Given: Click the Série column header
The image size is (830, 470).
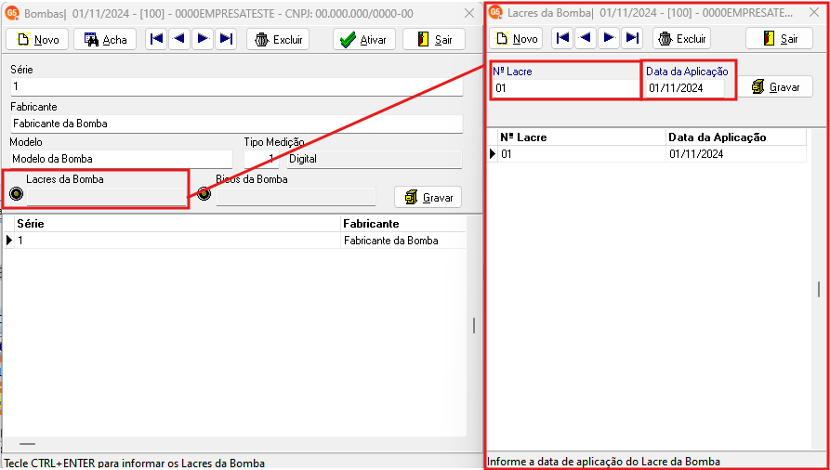Looking at the screenshot, I should tap(178, 223).
